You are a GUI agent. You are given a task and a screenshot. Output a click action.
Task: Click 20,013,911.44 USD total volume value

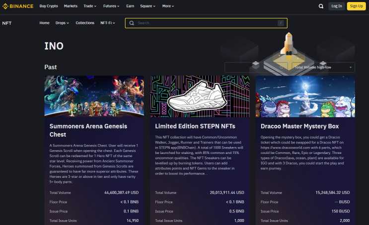point(227,193)
